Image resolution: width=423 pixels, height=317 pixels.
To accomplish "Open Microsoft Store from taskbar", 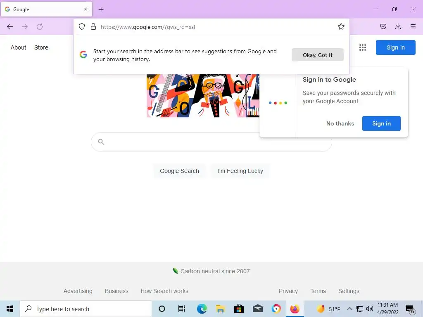I will (x=239, y=309).
